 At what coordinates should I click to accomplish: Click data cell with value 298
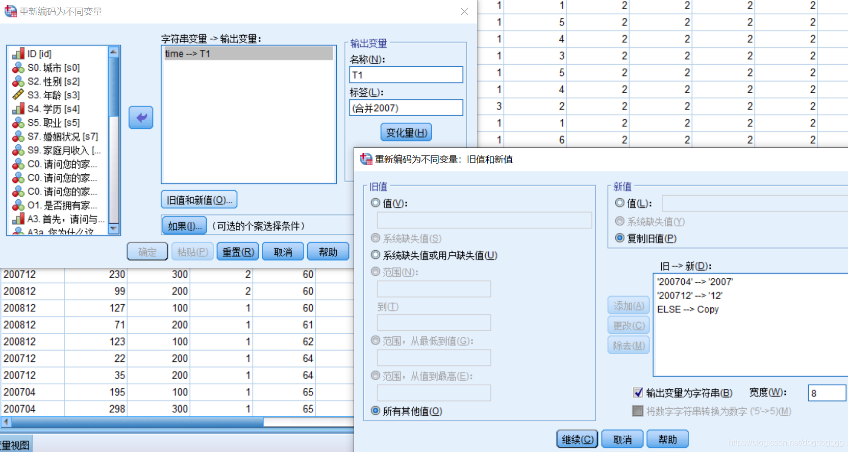point(95,409)
